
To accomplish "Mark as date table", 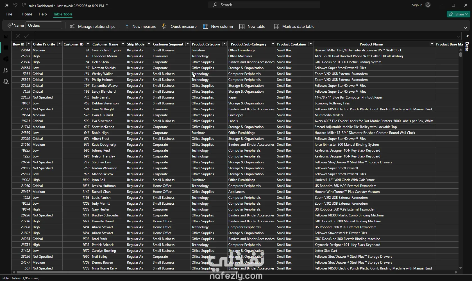I will pos(294,26).
